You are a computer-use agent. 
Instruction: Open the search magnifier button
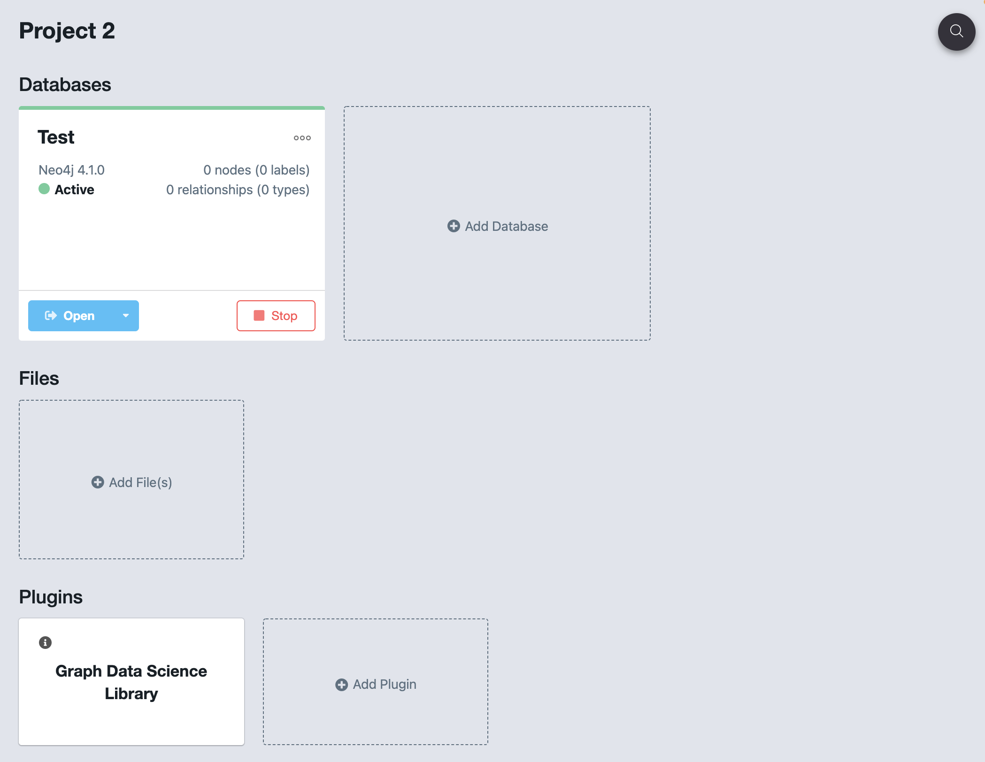[956, 31]
